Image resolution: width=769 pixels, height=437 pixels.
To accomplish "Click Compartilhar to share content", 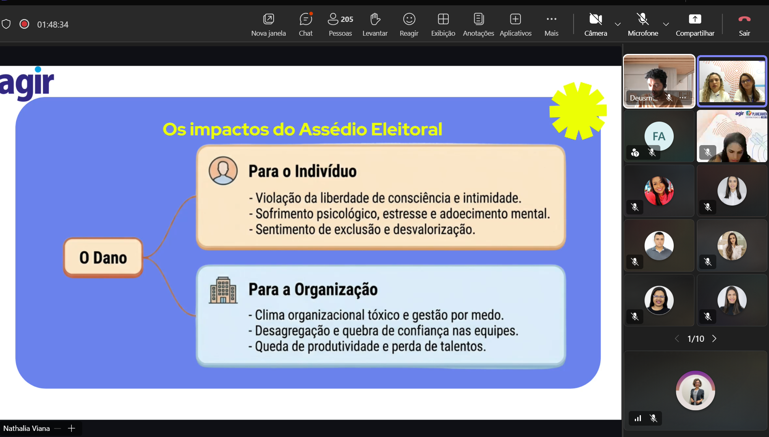I will 695,24.
